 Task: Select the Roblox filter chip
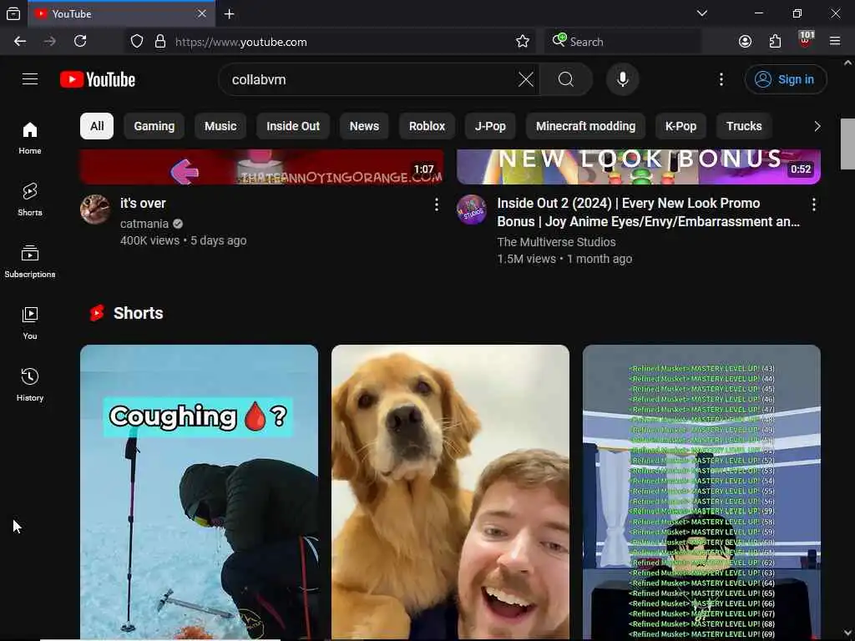(427, 127)
